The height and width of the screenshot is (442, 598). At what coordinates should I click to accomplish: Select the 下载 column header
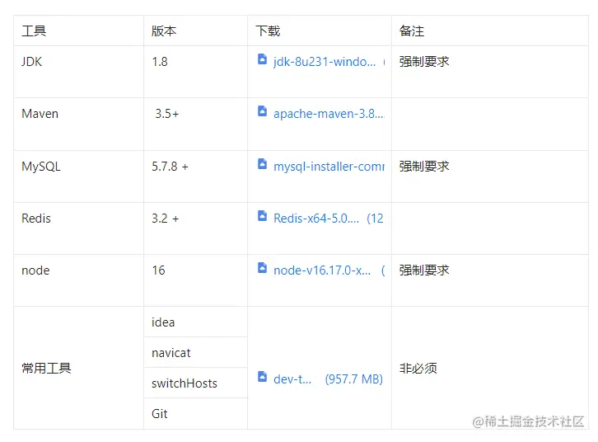pos(268,31)
